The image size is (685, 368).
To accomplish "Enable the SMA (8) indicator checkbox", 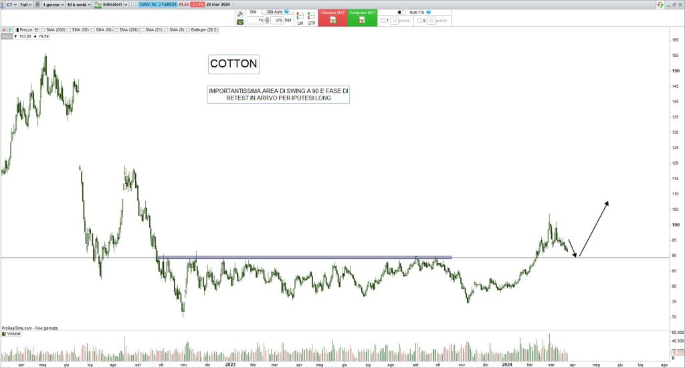I will [167, 30].
